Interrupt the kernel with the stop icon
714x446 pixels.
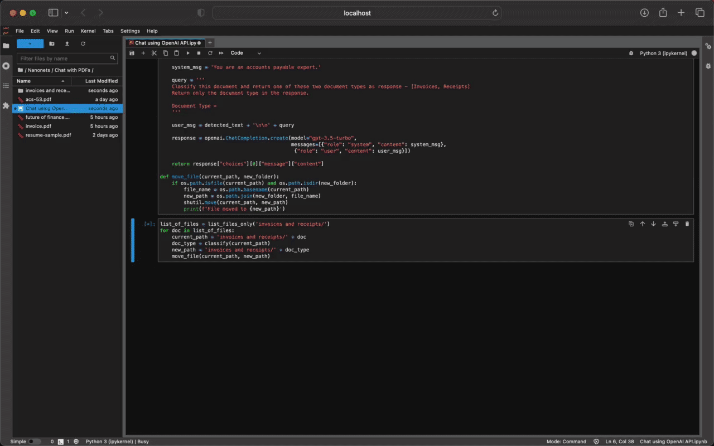[199, 53]
